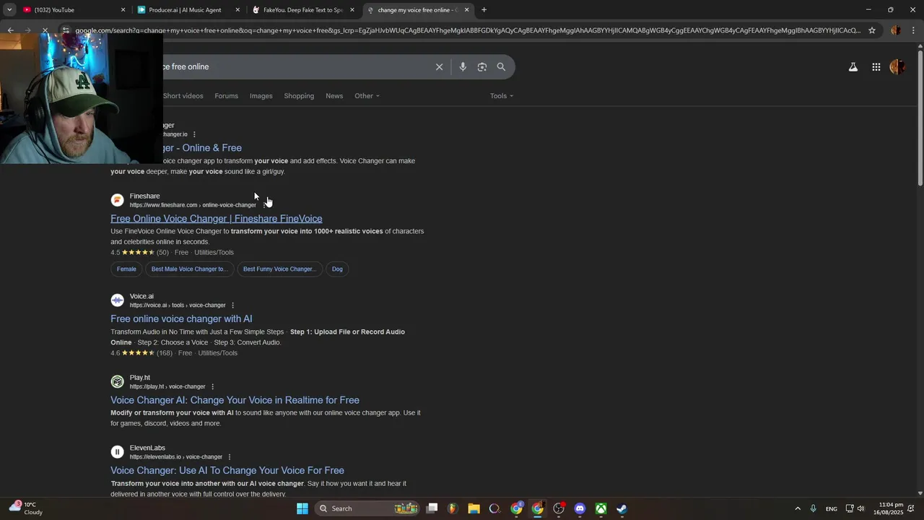Screen dimensions: 924x520
Task: Select the Shopping filter
Action: 299,96
